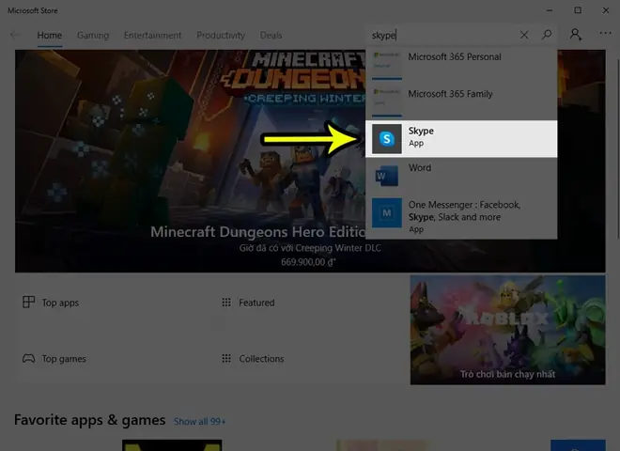Open the Deals tab

point(271,35)
